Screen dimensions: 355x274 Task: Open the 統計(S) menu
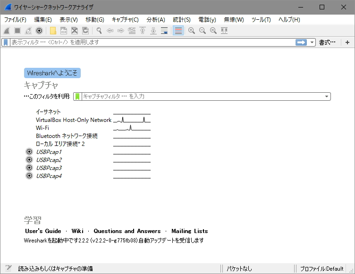[182, 20]
